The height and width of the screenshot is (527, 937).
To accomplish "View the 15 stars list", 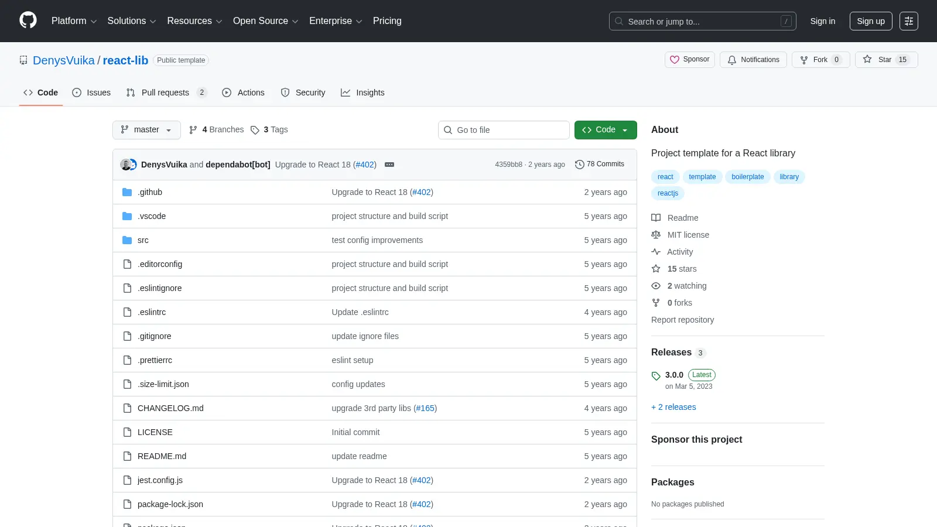I will pyautogui.click(x=675, y=269).
